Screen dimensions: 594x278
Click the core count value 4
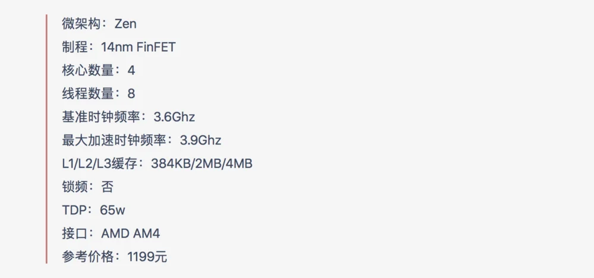(x=131, y=71)
